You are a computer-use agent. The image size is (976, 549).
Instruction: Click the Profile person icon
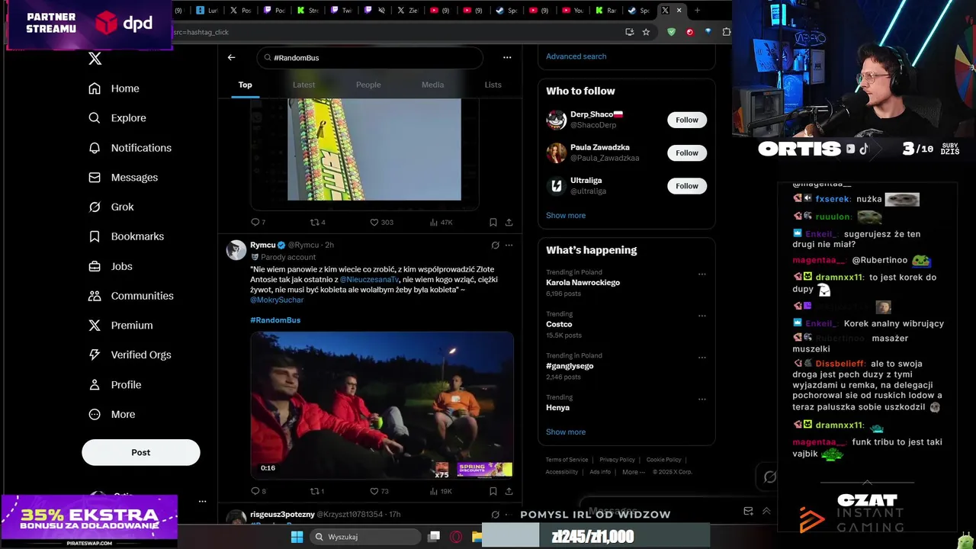[95, 385]
